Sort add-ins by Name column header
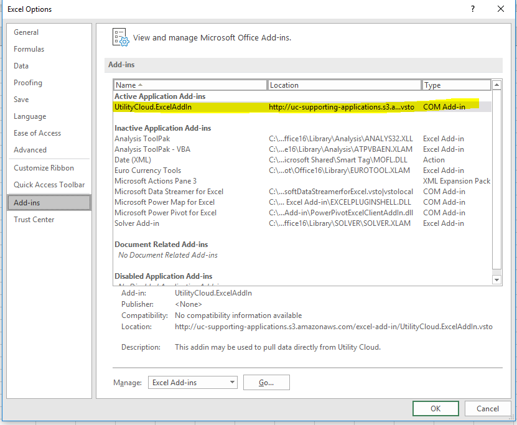The height and width of the screenshot is (425, 517). click(x=190, y=85)
